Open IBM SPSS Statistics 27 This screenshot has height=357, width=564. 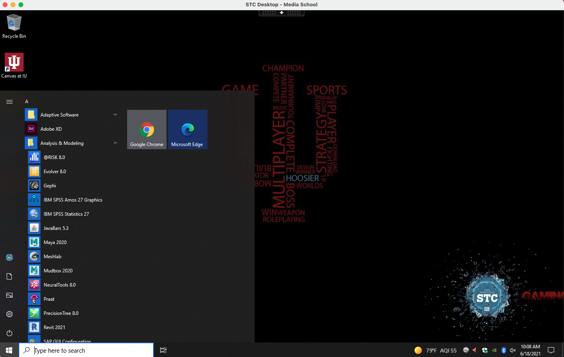66,214
